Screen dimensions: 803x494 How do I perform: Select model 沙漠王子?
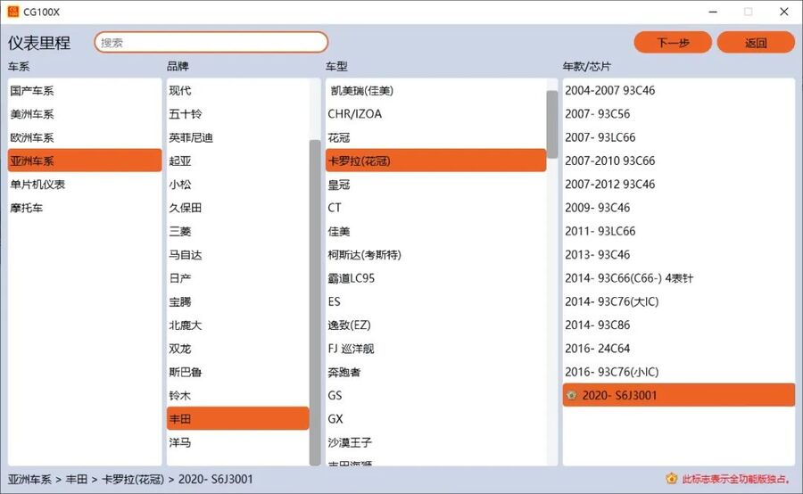[x=435, y=442]
